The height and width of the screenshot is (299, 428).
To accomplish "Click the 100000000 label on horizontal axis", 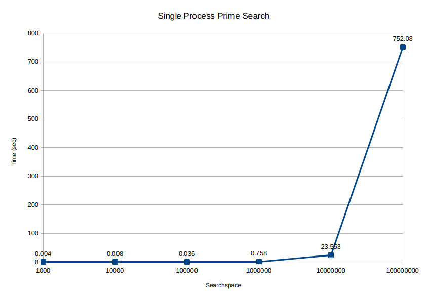I will click(x=402, y=270).
